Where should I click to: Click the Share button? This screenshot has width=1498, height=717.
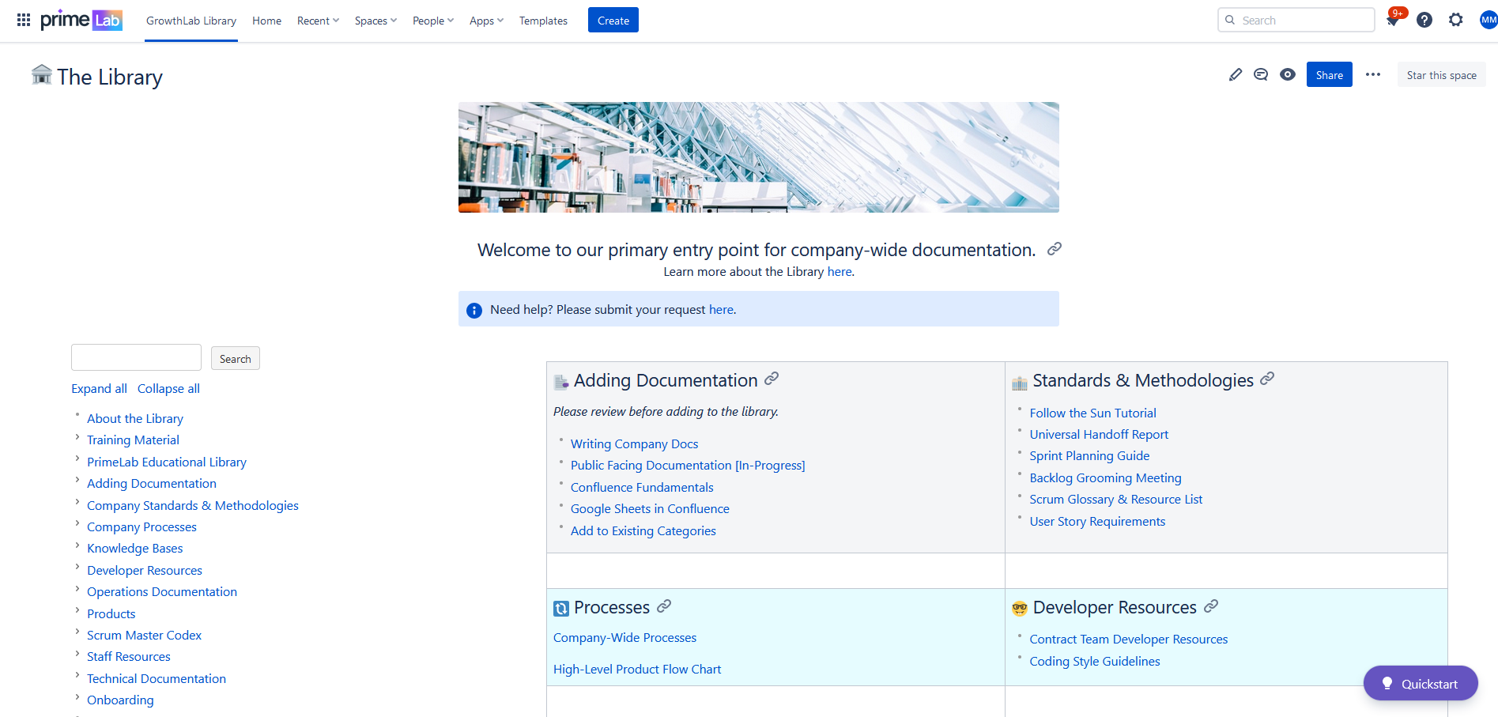(x=1330, y=74)
